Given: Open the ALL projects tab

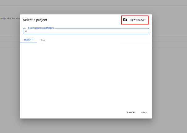Looking at the screenshot, I should [x=43, y=40].
